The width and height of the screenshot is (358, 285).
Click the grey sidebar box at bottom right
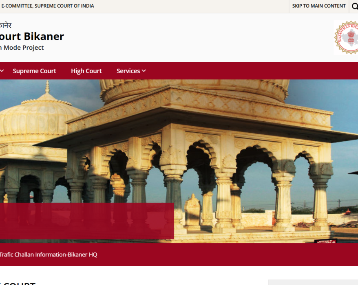(313, 282)
